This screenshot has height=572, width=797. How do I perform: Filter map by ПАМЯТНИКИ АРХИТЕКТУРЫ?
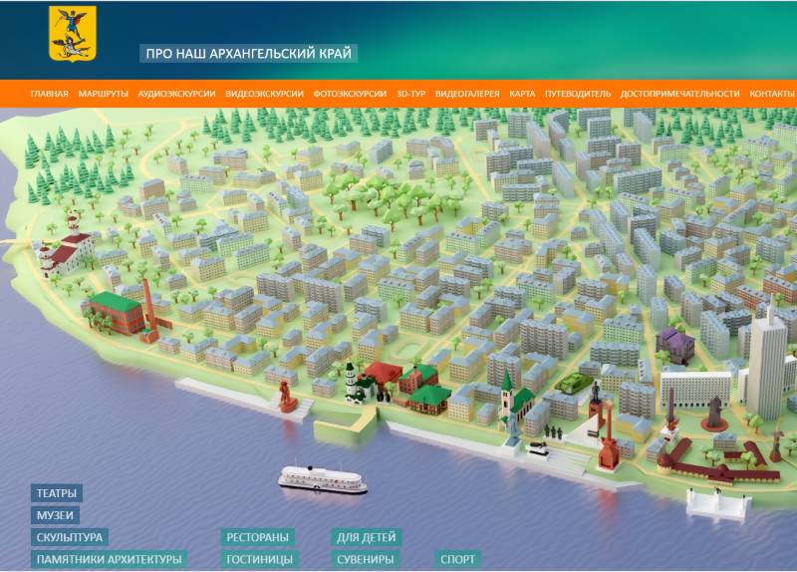[109, 559]
